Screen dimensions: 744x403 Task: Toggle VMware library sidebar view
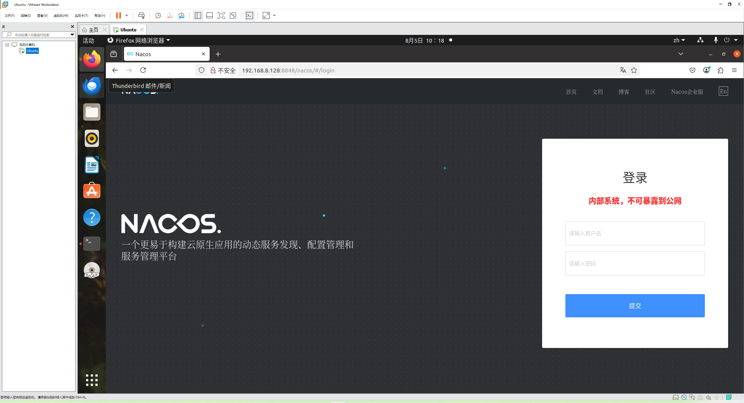coord(198,15)
